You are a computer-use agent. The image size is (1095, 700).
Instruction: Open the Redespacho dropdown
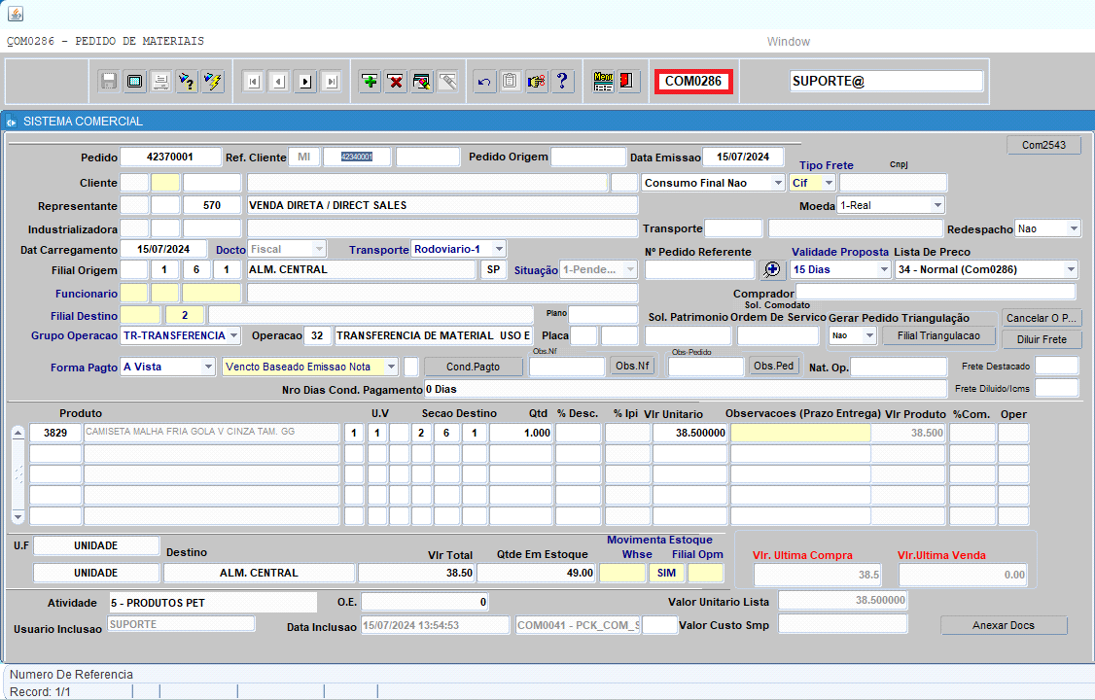(1074, 228)
